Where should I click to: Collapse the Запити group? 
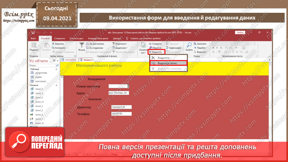point(57,85)
